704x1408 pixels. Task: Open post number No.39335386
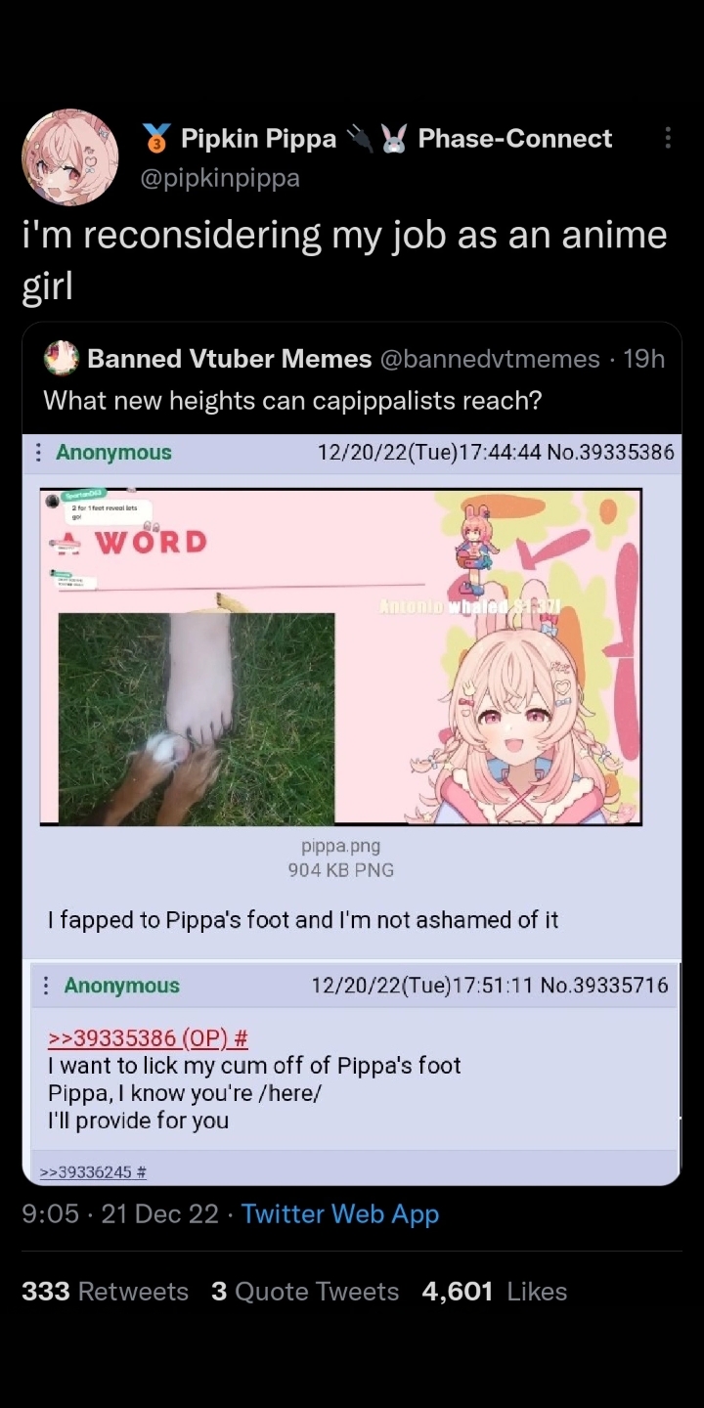tap(610, 452)
